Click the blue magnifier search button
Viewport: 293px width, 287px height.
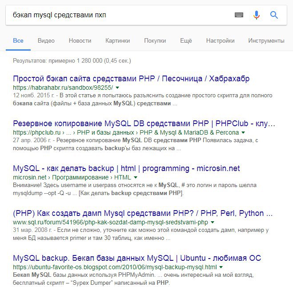pos(274,15)
